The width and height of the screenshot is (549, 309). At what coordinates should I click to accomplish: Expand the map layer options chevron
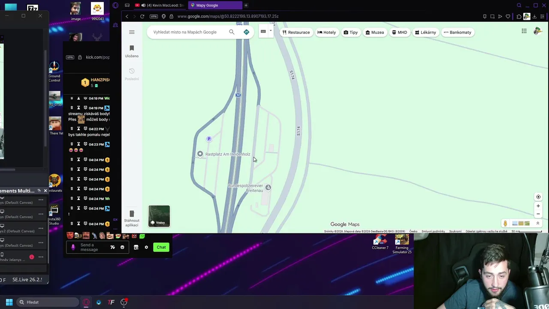tap(537, 223)
